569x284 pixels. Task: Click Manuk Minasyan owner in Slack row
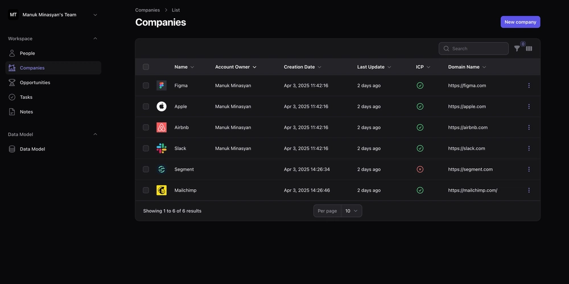233,148
